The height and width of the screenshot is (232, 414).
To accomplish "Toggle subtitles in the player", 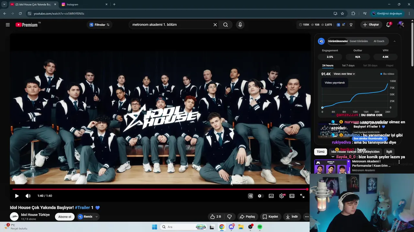I will 271,196.
